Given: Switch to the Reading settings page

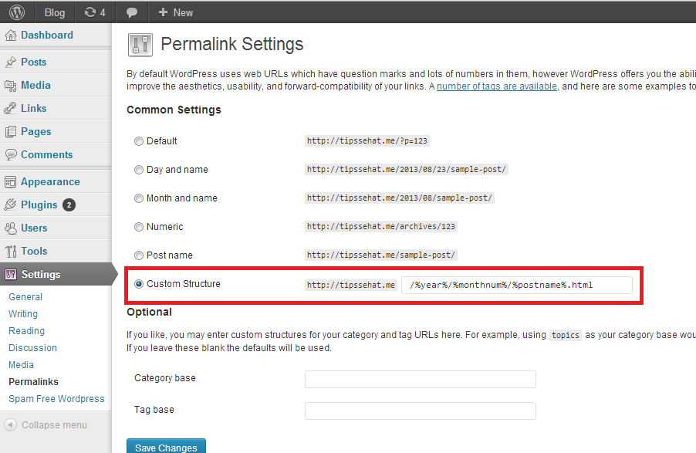Looking at the screenshot, I should point(26,330).
